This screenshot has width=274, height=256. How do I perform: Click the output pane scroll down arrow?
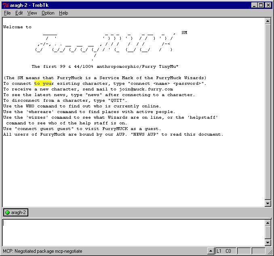[x=268, y=203]
